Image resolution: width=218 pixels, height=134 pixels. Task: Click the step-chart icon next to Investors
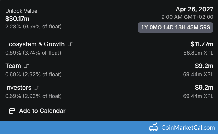pyautogui.click(x=37, y=88)
